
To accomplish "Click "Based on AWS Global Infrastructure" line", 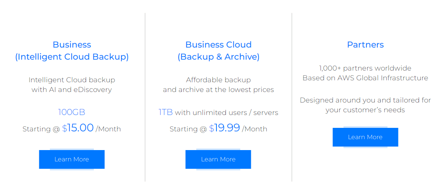I will [x=365, y=78].
